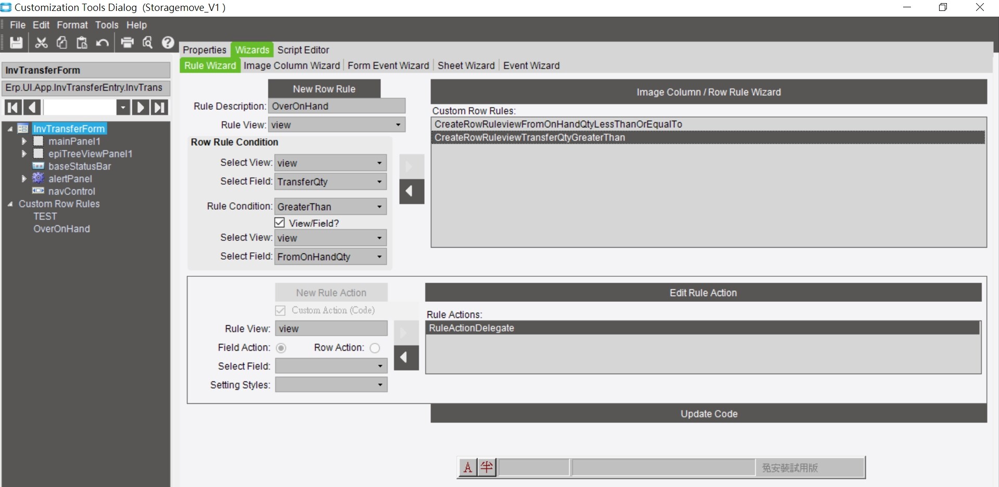Image resolution: width=999 pixels, height=487 pixels.
Task: Switch to the Properties tab
Action: tap(205, 50)
